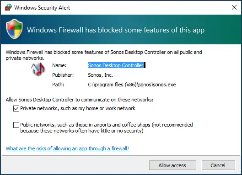Uncheck the Private networks checkbox
The height and width of the screenshot is (175, 242).
(x=16, y=109)
